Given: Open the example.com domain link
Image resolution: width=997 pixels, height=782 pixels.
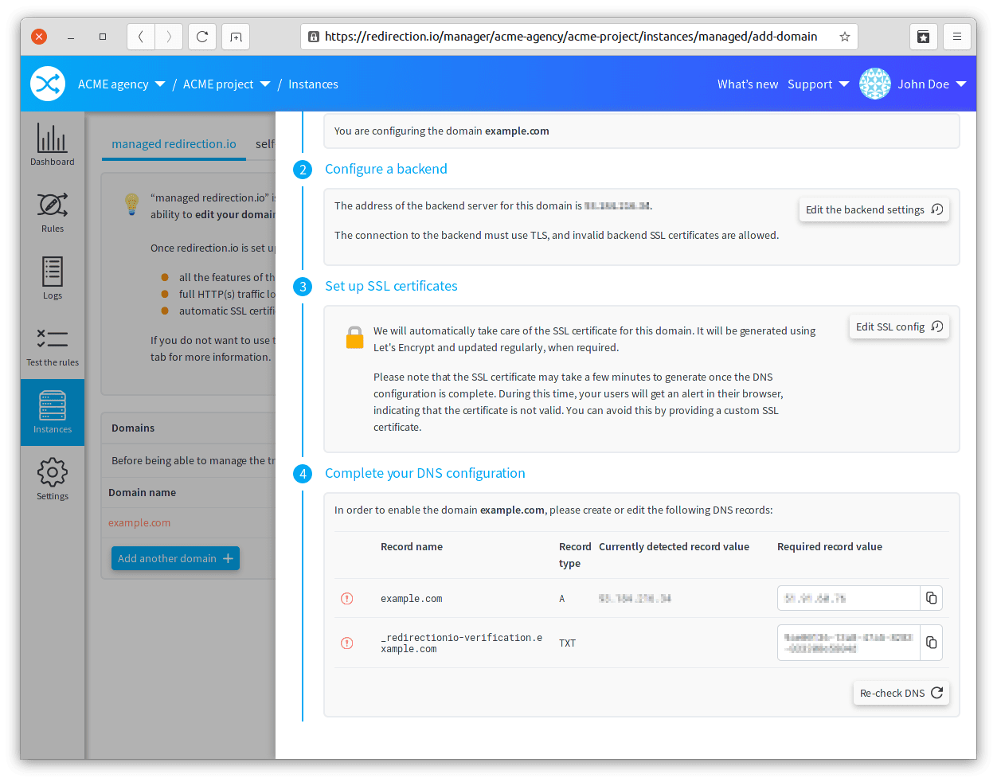Looking at the screenshot, I should (x=139, y=522).
